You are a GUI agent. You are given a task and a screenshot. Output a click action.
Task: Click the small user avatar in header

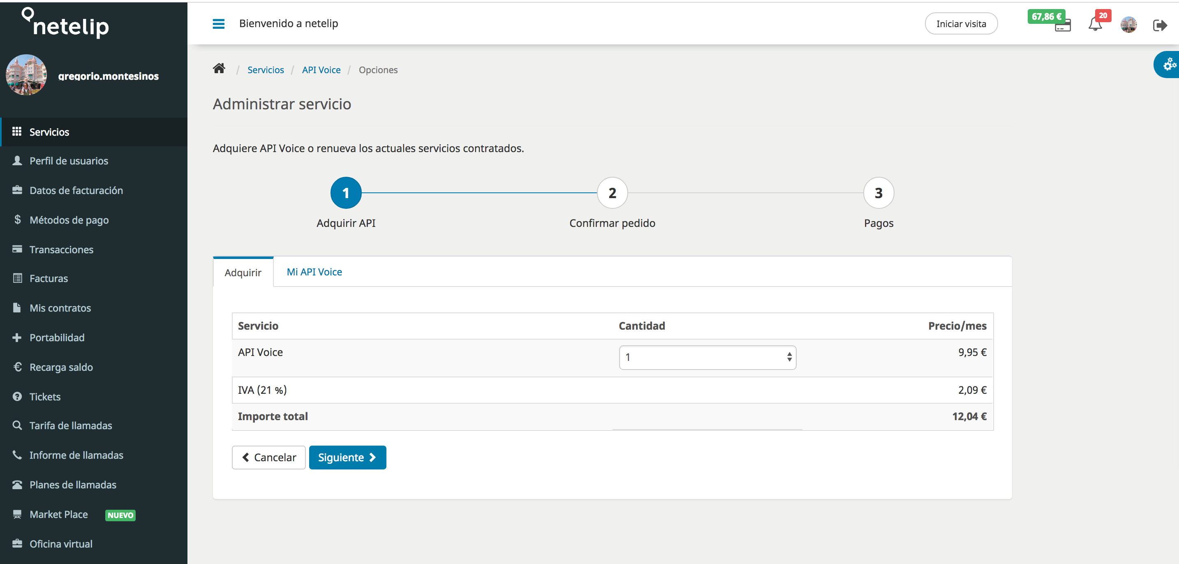(1128, 24)
